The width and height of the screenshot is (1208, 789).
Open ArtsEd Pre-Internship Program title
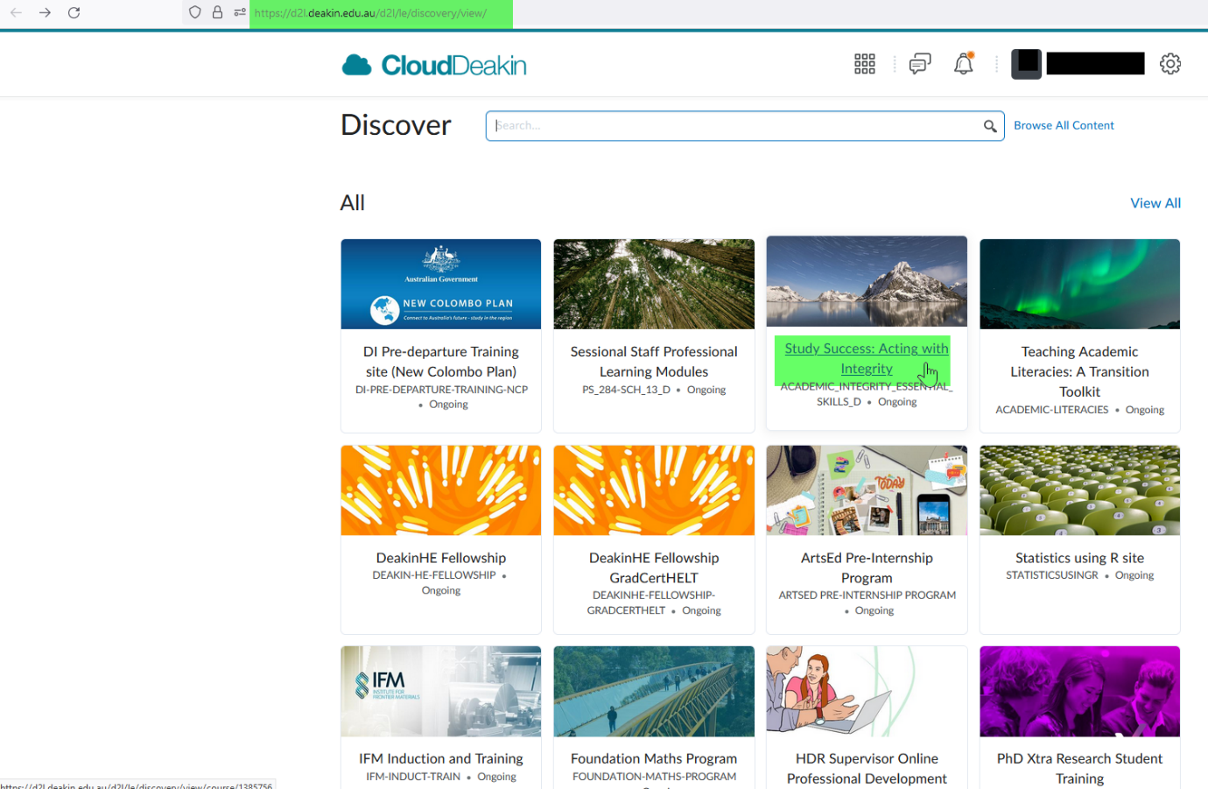[867, 567]
